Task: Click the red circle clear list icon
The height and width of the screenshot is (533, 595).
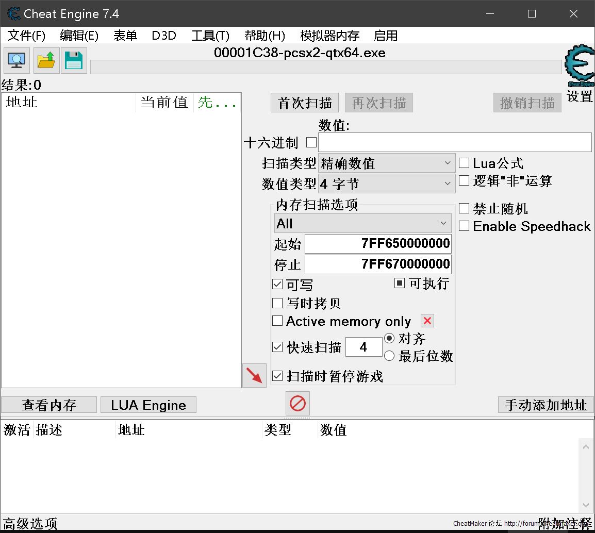Action: pos(297,403)
